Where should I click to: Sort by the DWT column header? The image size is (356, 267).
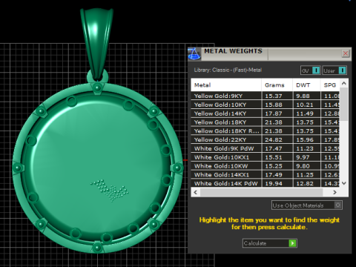(306, 85)
